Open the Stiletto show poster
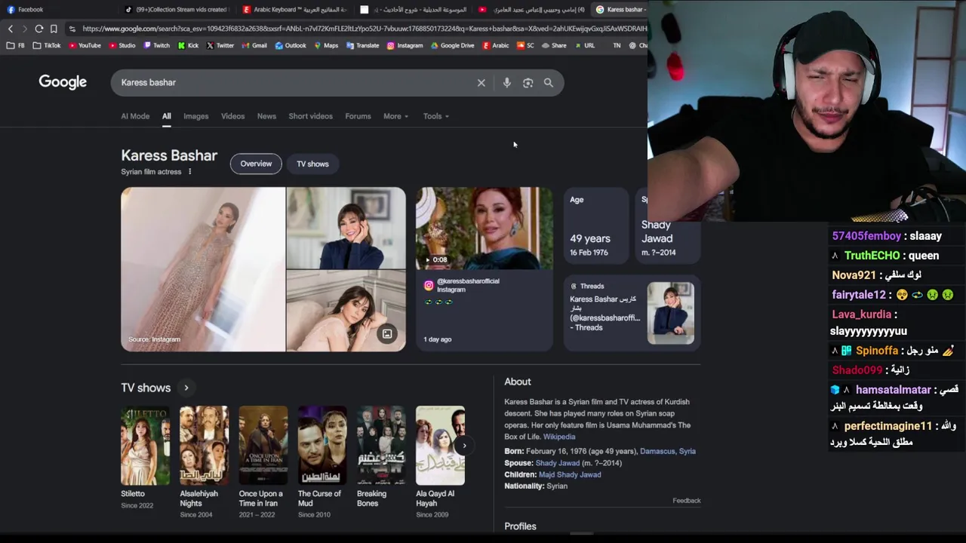The image size is (966, 543). point(145,446)
